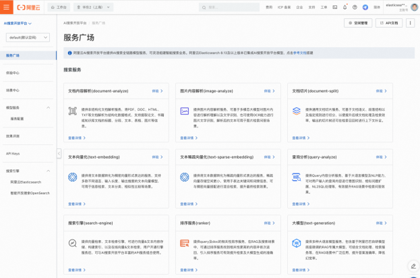Viewport: 420px width, 278px height.
Task: Open 查看详情 on the text-generation card
Action: coord(301,270)
